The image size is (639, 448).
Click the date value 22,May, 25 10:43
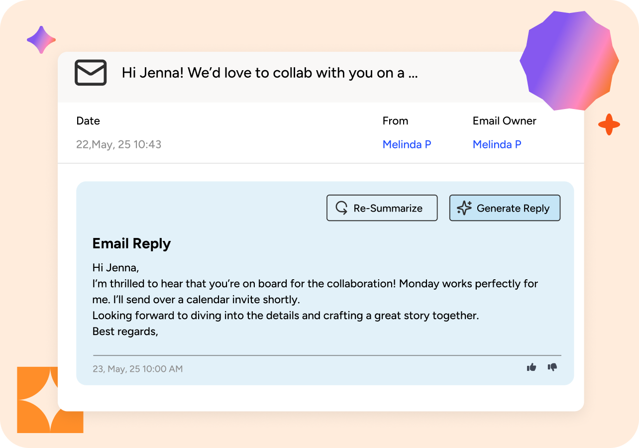pyautogui.click(x=118, y=144)
